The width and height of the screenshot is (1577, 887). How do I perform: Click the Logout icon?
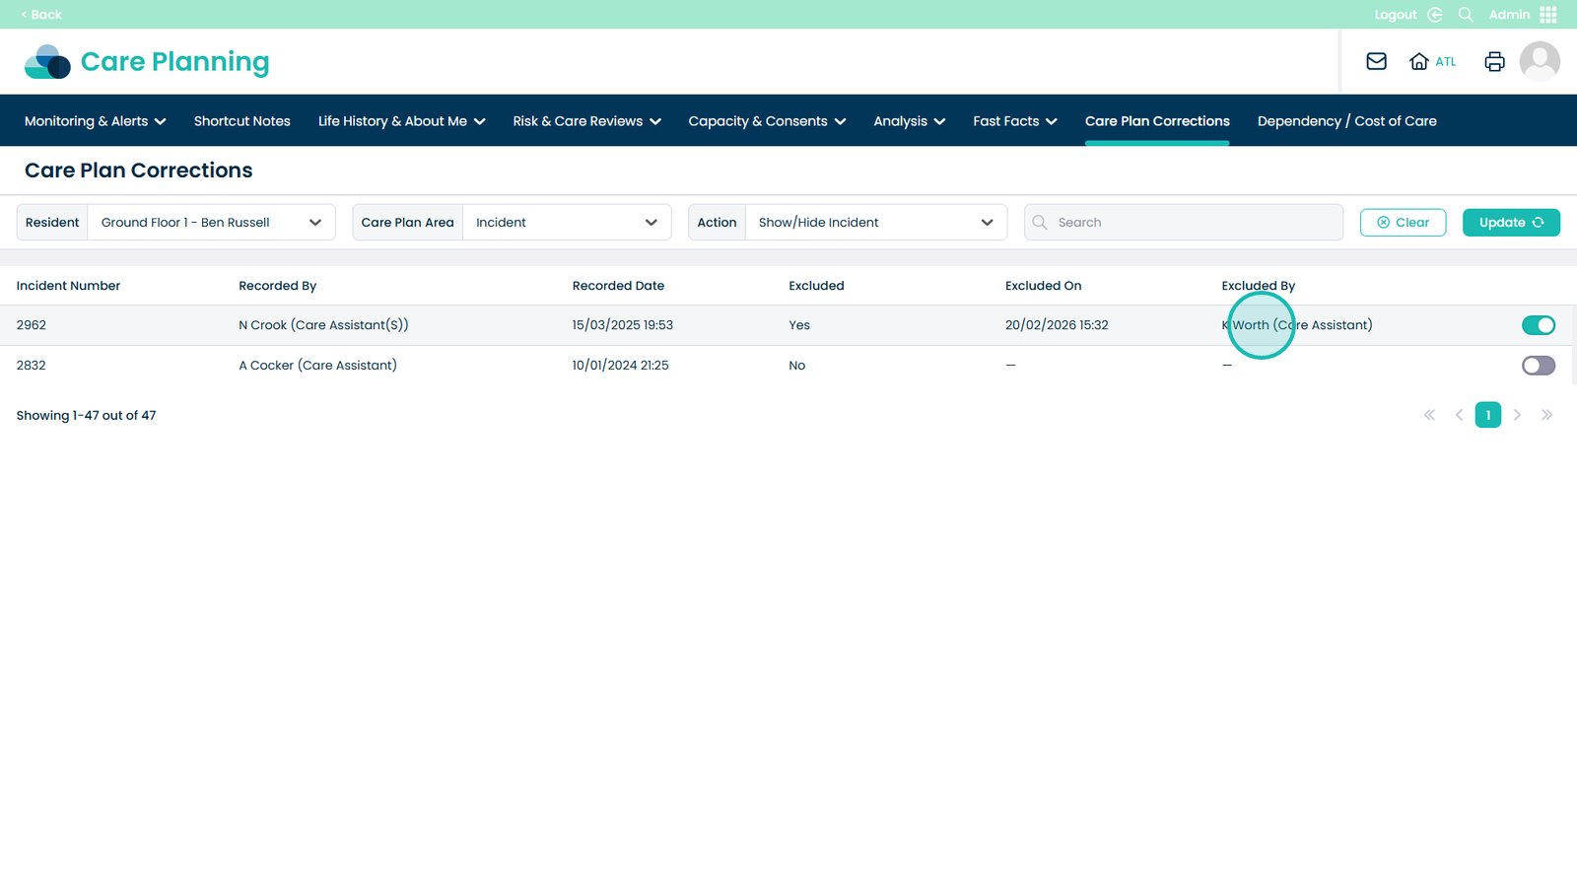tap(1435, 15)
